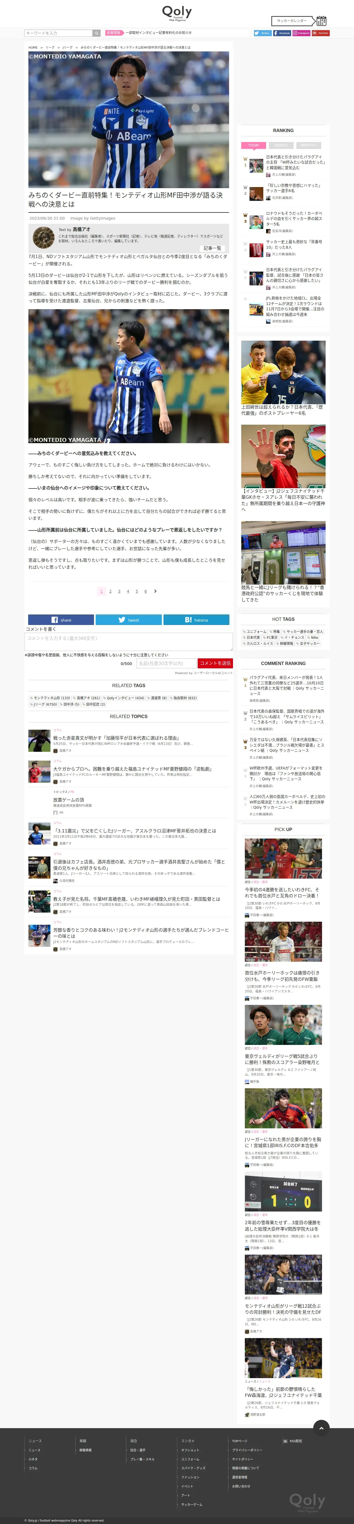Open the 記事一覧 article list button
354x1524 pixels.
click(212, 248)
